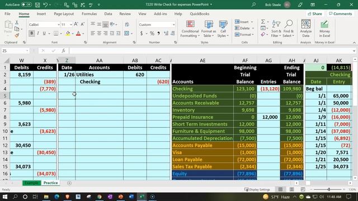Image resolution: width=358 pixels, height=201 pixels.
Task: Adjust the zoom slider in status bar
Action: point(329,189)
